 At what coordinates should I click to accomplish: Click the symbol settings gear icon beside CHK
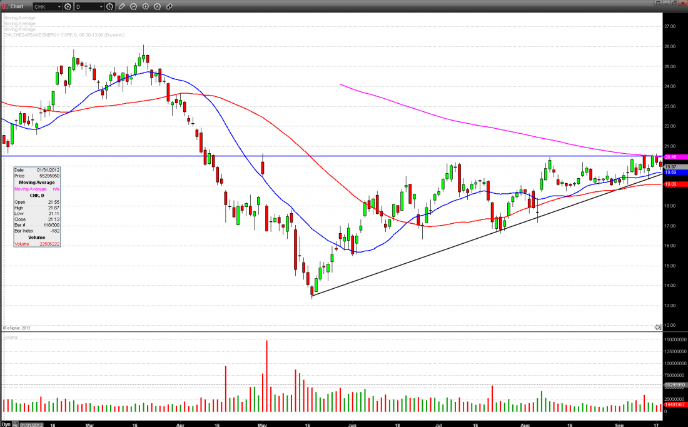click(67, 6)
